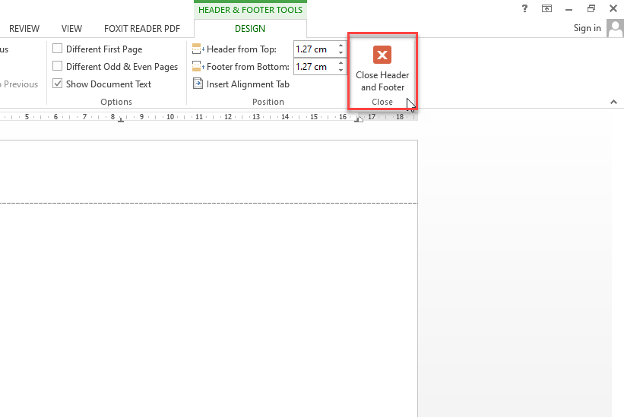The image size is (624, 417).
Task: Toggle Different Odd & Even Pages checkbox
Action: [58, 67]
